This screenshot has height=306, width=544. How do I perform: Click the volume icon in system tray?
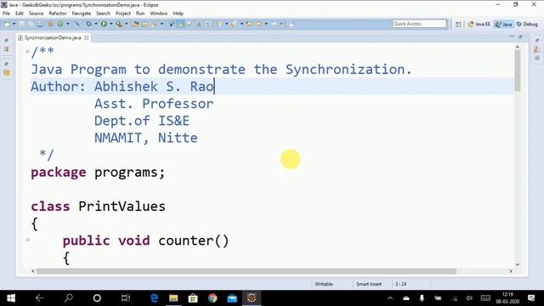pyautogui.click(x=469, y=298)
